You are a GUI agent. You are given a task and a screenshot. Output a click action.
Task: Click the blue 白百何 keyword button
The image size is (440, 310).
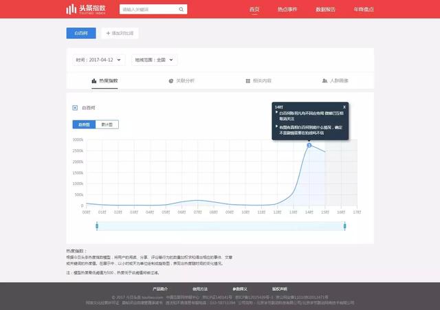click(81, 33)
